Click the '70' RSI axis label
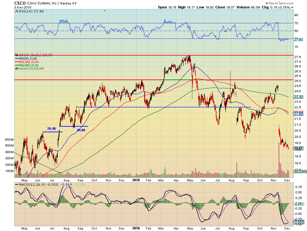Screen dimensions: 307x231 (x=296, y=23)
